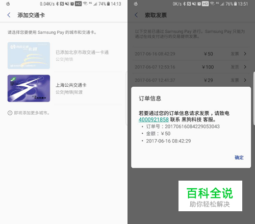Tap the circular app icon in left status bar
Screen dimensions: 255x224
[x=8, y=4]
